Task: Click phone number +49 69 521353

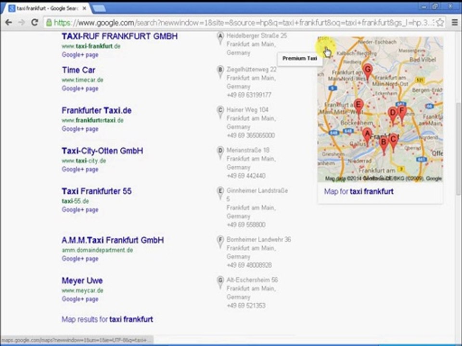Action: coord(246,306)
